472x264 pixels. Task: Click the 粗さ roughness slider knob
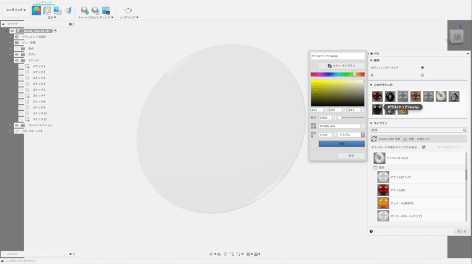tap(340, 118)
